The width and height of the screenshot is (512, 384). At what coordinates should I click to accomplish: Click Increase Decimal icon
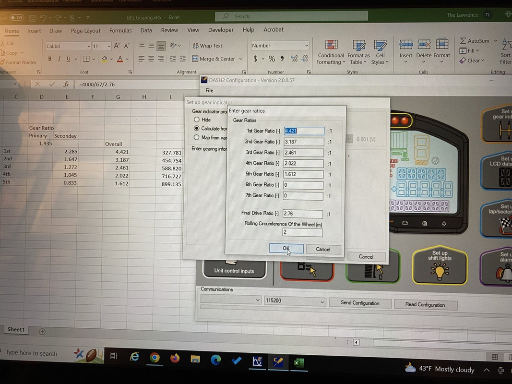pyautogui.click(x=294, y=59)
